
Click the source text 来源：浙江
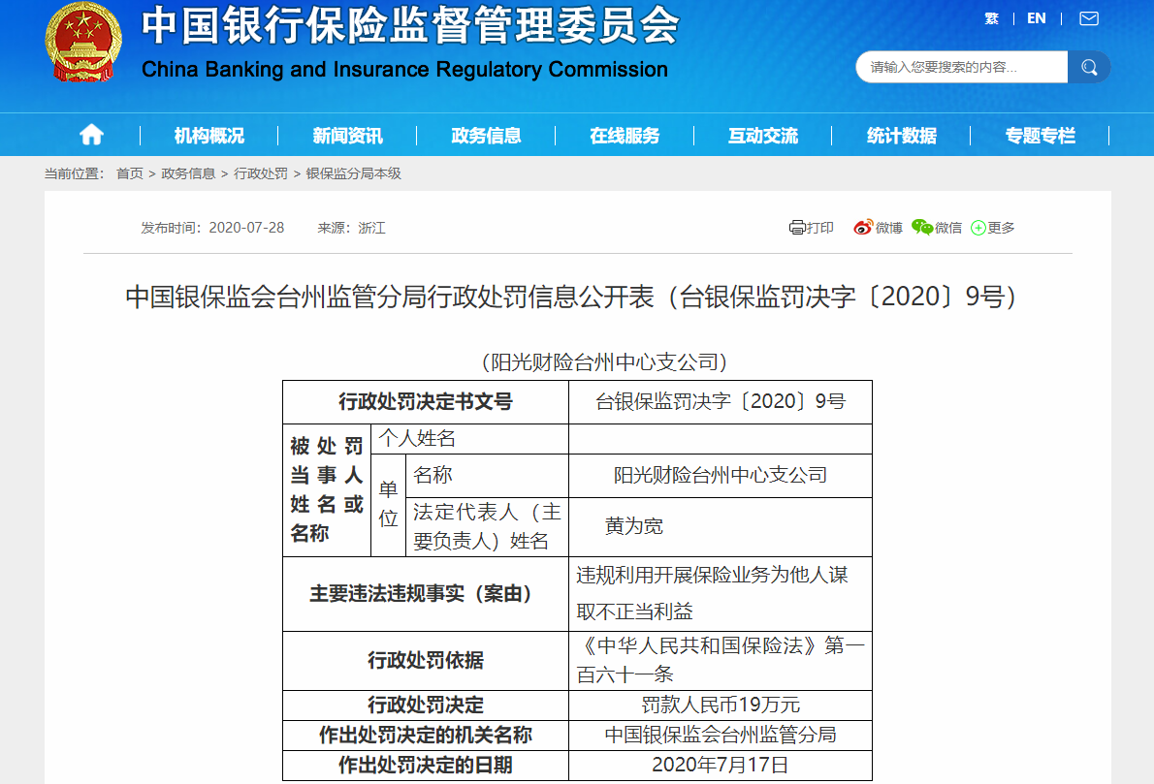[x=351, y=228]
